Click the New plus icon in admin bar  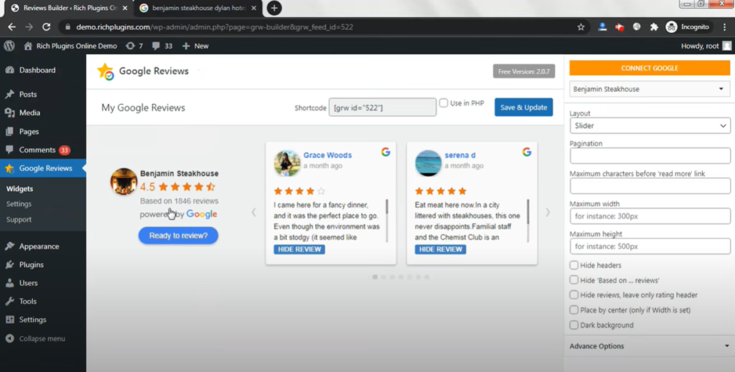tap(186, 46)
